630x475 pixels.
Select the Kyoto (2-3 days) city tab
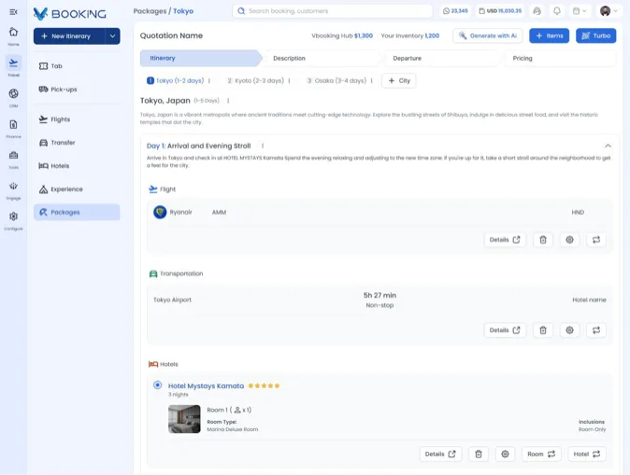tap(255, 80)
